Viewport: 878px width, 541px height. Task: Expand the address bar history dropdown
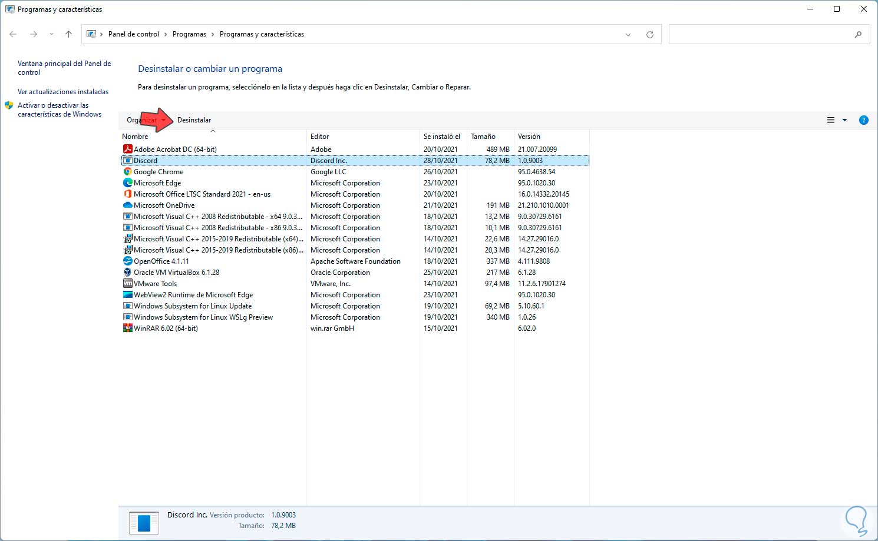[628, 35]
